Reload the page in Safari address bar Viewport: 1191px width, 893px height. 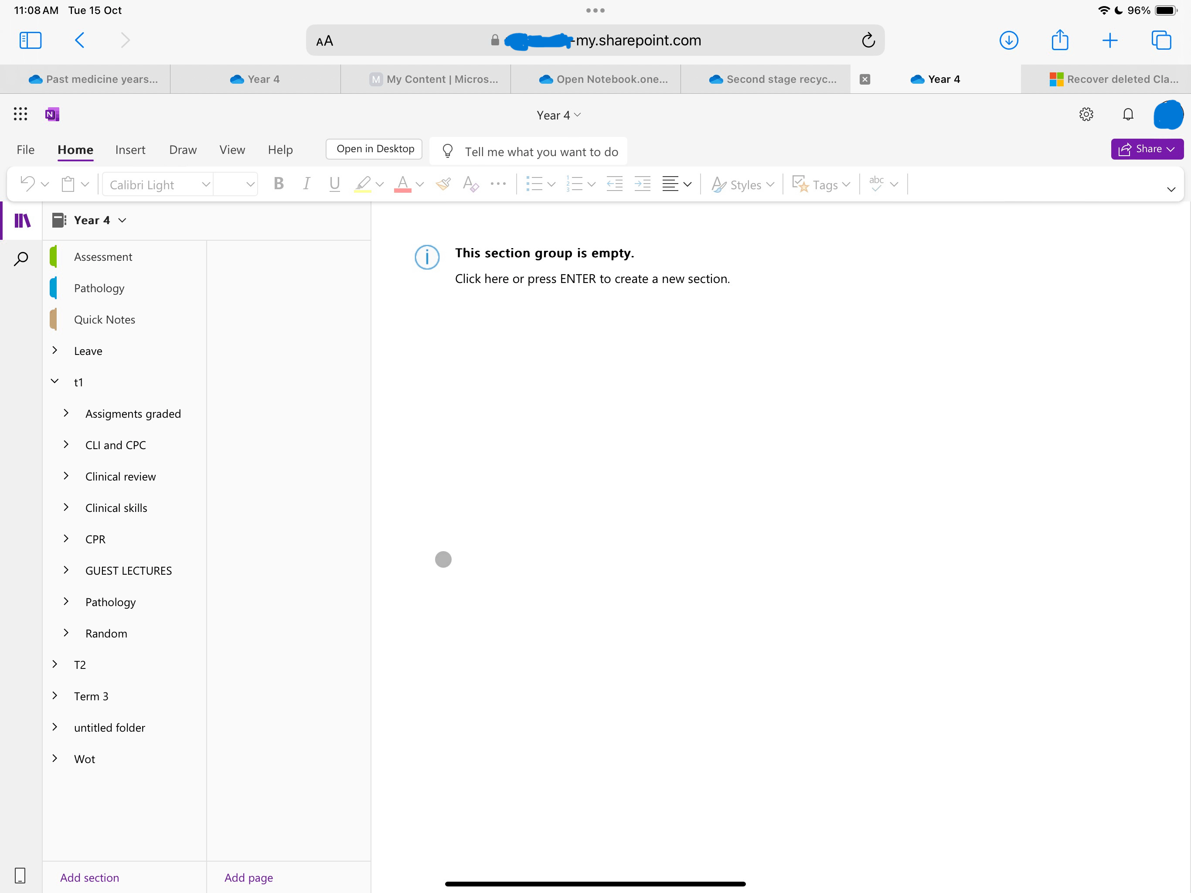(868, 41)
